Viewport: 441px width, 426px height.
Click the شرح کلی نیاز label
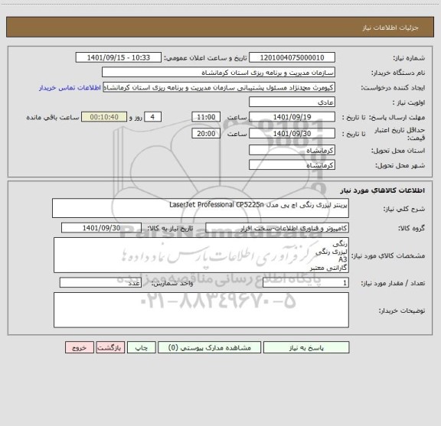pos(404,209)
